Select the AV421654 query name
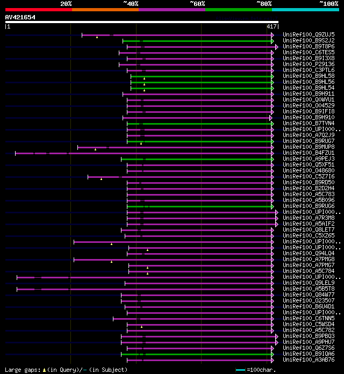 [20, 17]
